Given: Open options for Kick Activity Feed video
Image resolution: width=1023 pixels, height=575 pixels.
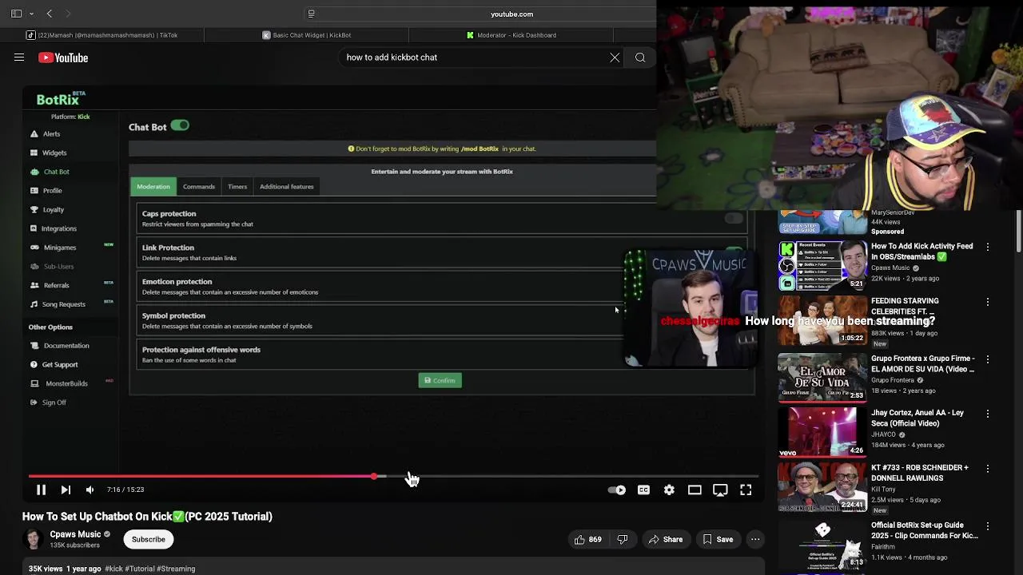Looking at the screenshot, I should [988, 248].
